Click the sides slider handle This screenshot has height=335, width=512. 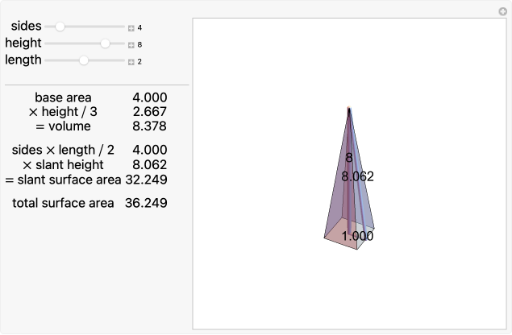click(x=60, y=27)
